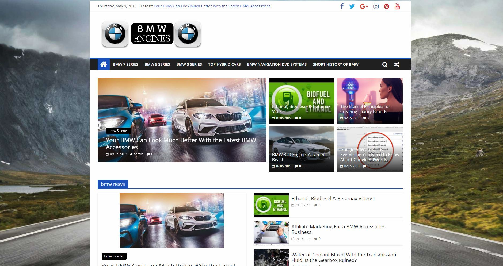Click comment bubble on Ethanol slider tile
This screenshot has height=266, width=503.
click(x=296, y=118)
